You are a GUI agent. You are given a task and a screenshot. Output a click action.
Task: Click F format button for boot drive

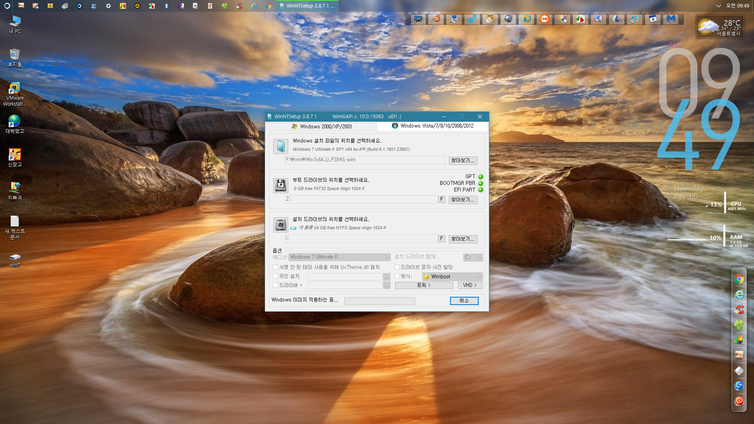441,199
